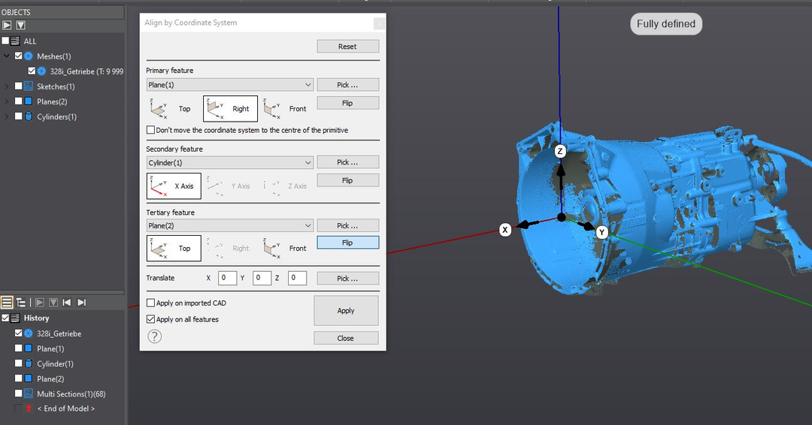Viewport: 812px width, 425px height.
Task: Jump to first history step icon
Action: coord(67,303)
